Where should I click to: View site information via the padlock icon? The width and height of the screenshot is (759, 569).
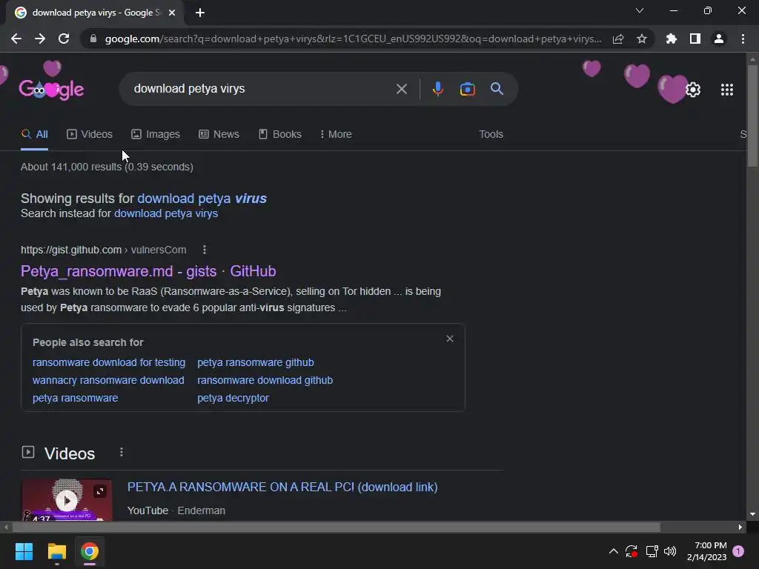coord(93,39)
